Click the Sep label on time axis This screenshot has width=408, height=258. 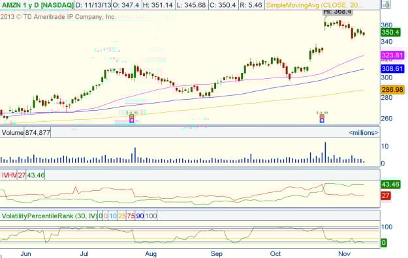(x=217, y=253)
